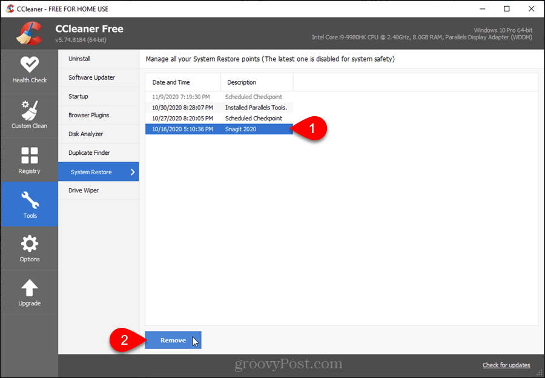Click the CCleaner logo in header
This screenshot has width=545, height=378.
[29, 33]
